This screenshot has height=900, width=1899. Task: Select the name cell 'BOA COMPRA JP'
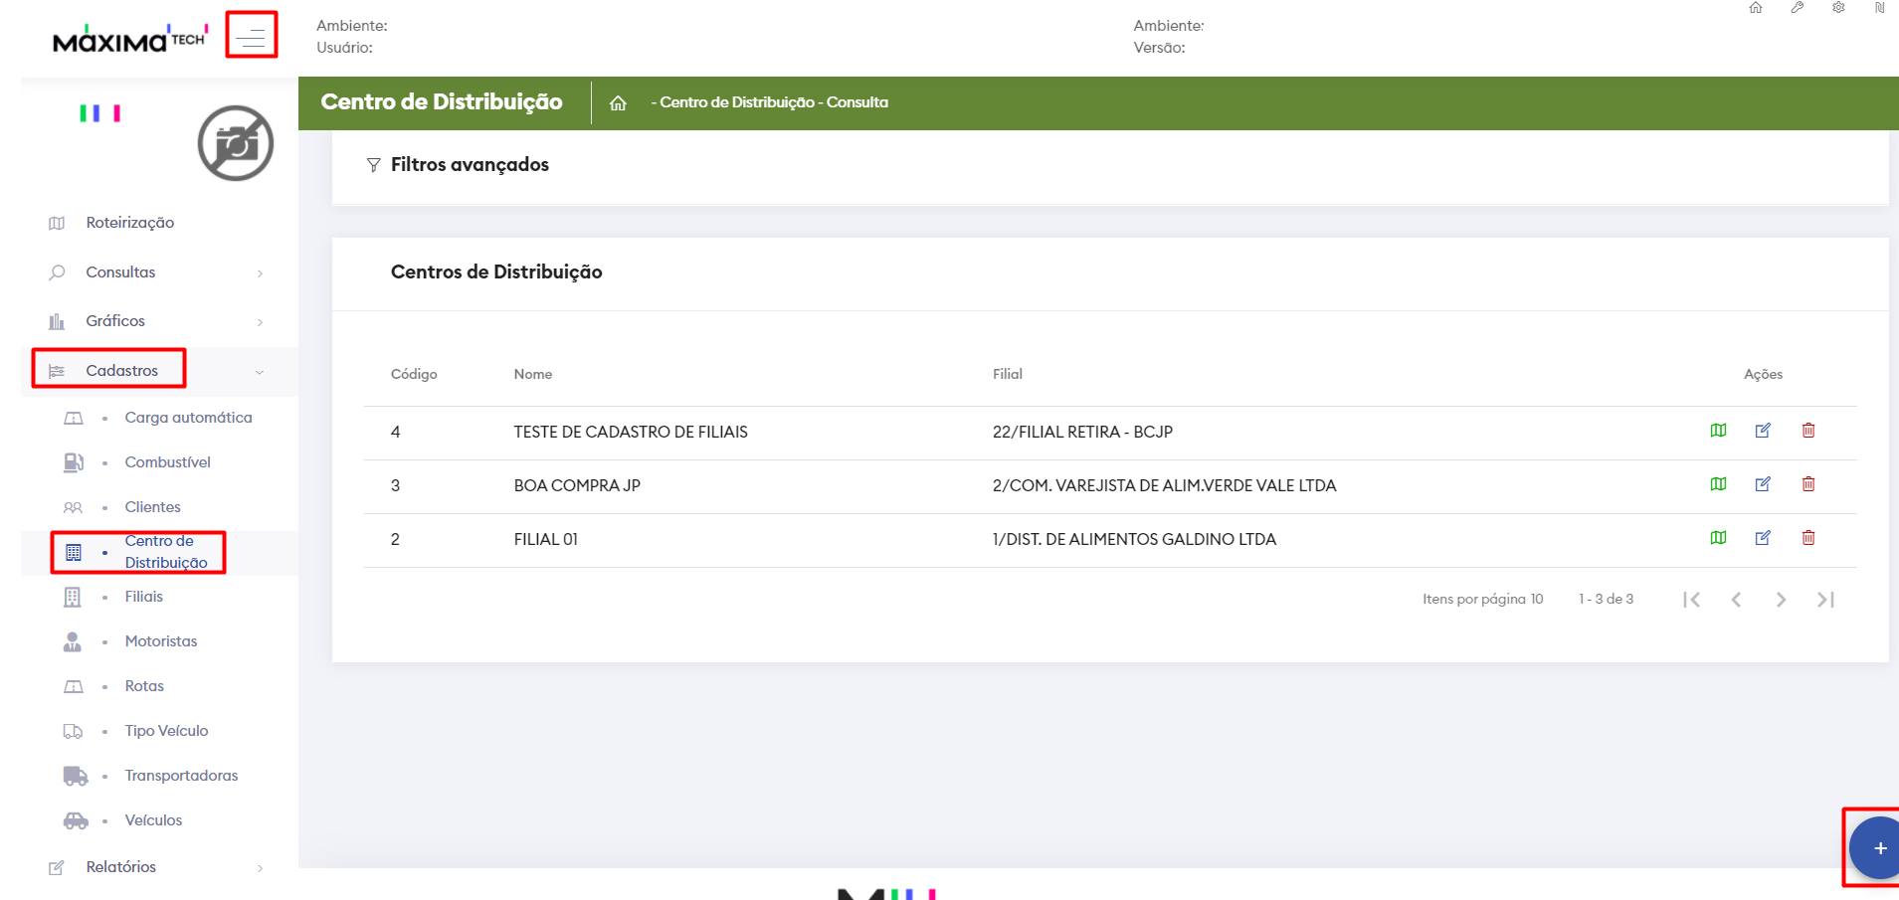(x=577, y=485)
